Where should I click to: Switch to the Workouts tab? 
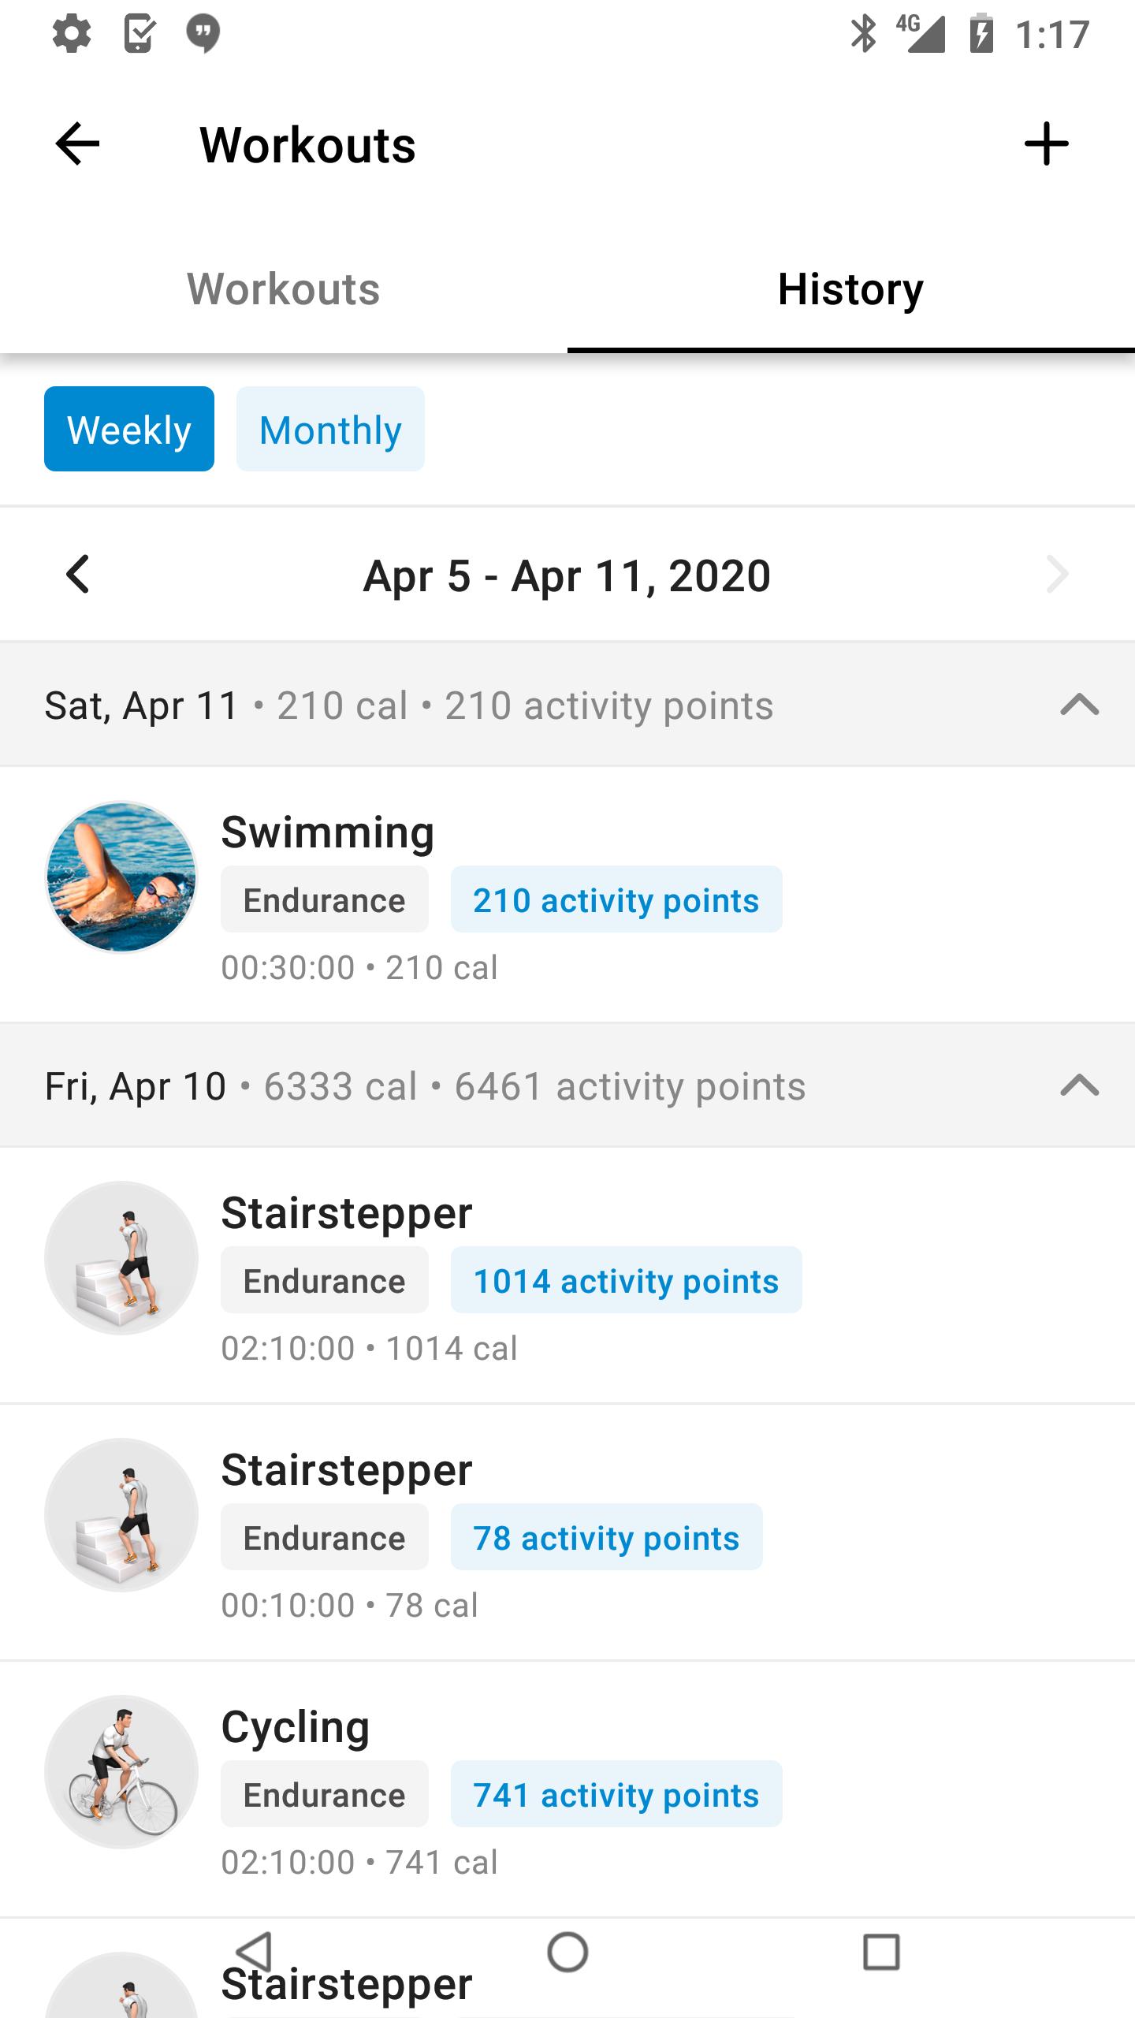coord(284,289)
